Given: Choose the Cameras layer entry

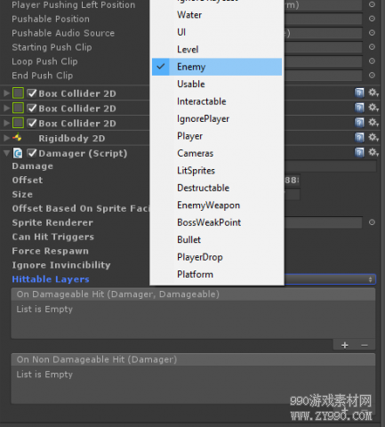Looking at the screenshot, I should pyautogui.click(x=217, y=153).
